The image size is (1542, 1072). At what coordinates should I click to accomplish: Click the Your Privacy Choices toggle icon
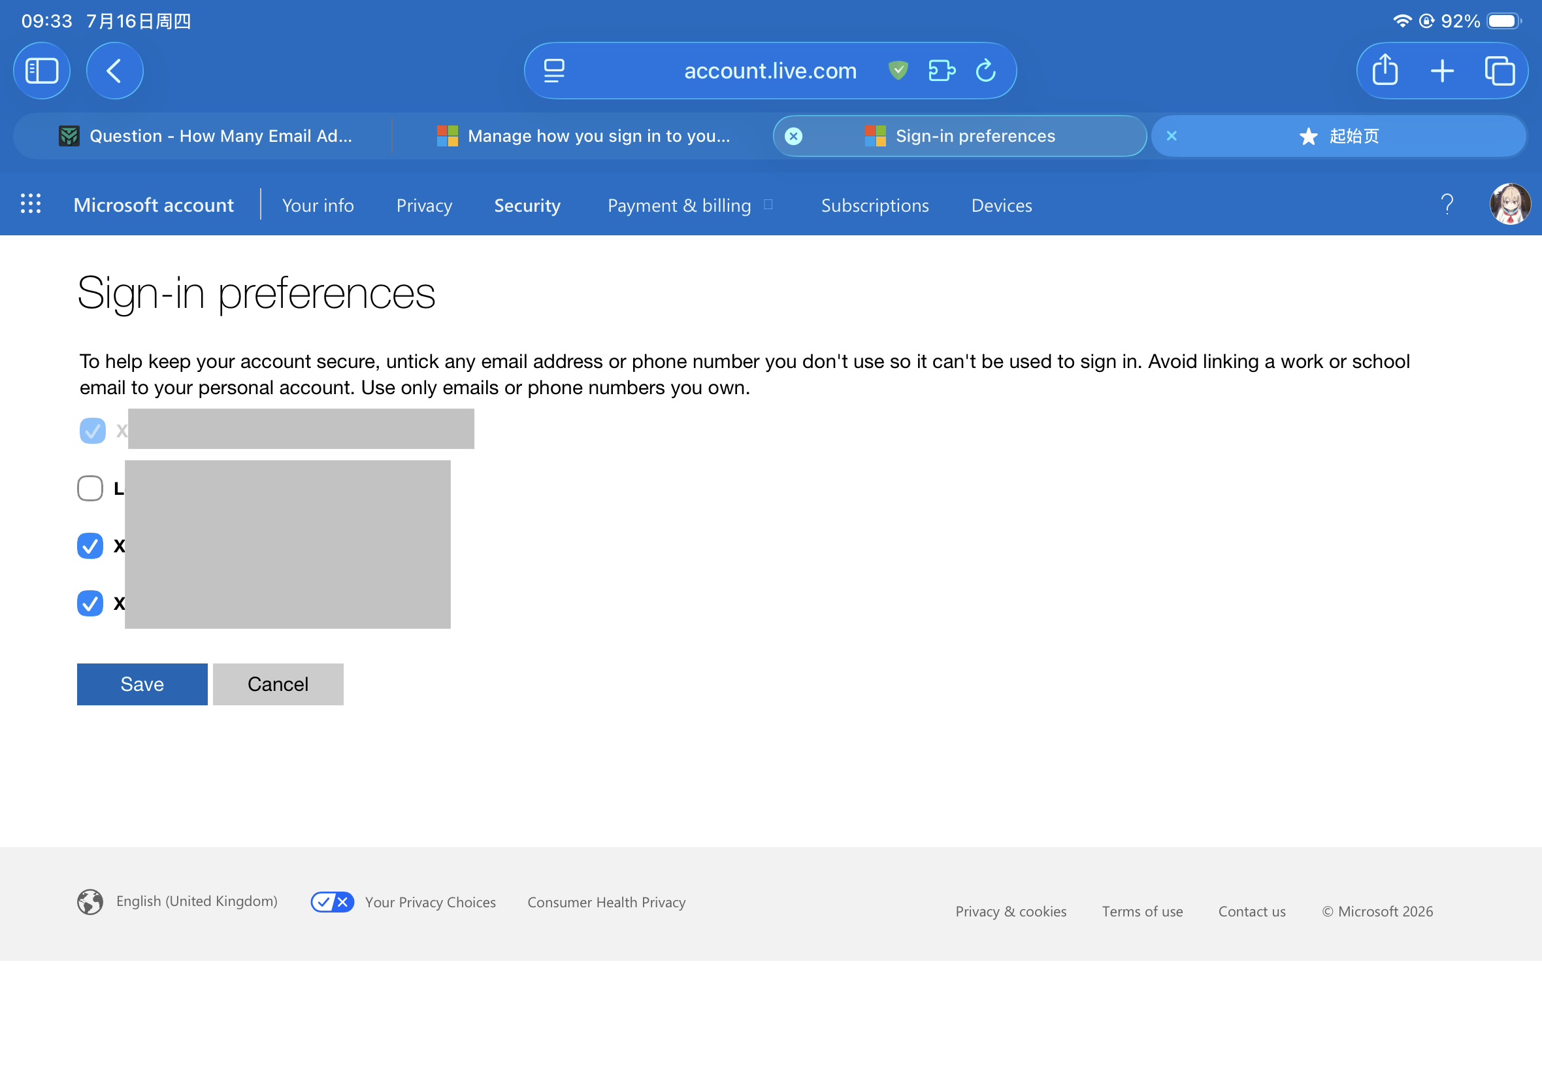(333, 901)
